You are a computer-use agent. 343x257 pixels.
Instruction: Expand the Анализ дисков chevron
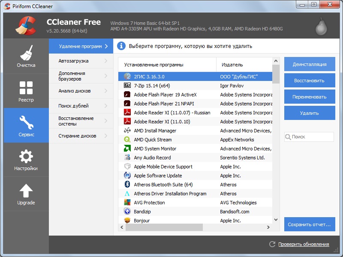coord(106,91)
